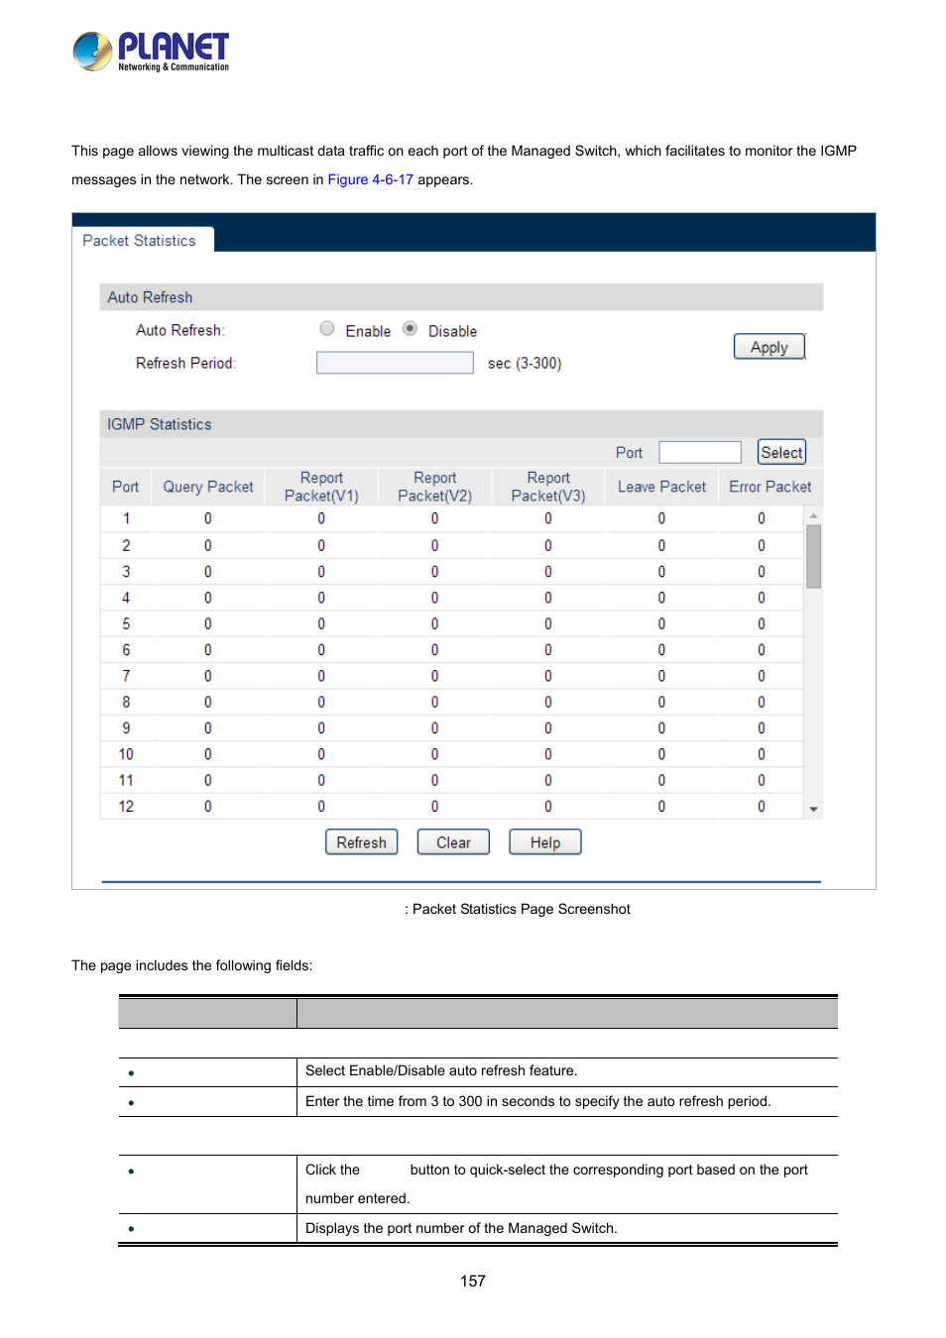Screen dimensions: 946x1338
Task: Click the scroll up arrow of table
Action: tap(813, 516)
